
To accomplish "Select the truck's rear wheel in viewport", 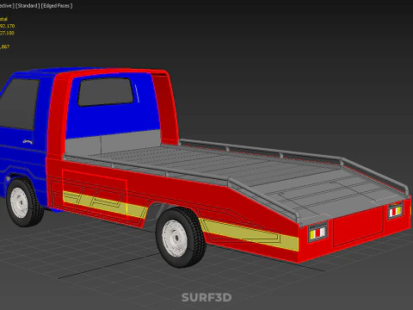I will 181,238.
